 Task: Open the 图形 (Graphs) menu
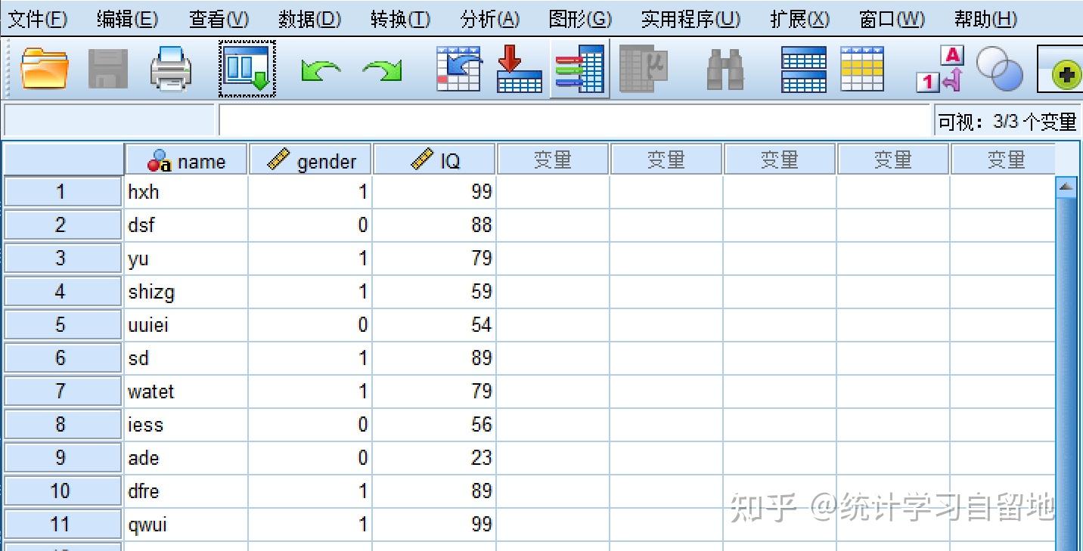point(579,18)
